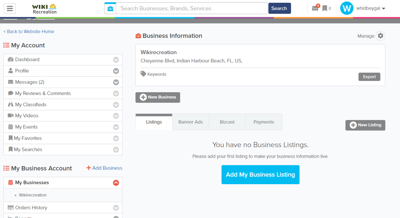The height and width of the screenshot is (218, 400).
Task: Click the Wikirecreation business name heading
Action: pyautogui.click(x=159, y=52)
